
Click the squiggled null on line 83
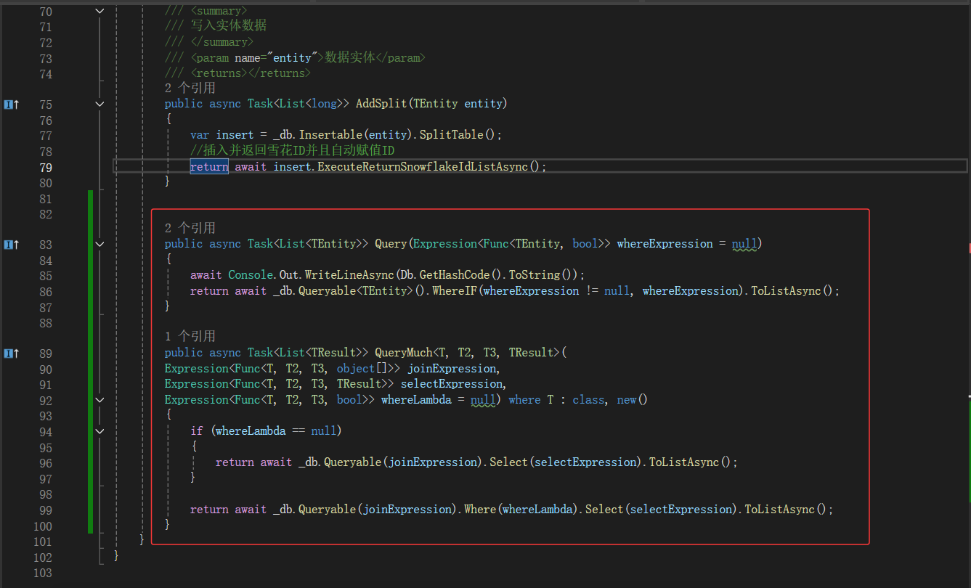(x=744, y=244)
